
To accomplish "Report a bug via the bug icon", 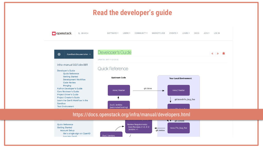I will tap(224, 53).
